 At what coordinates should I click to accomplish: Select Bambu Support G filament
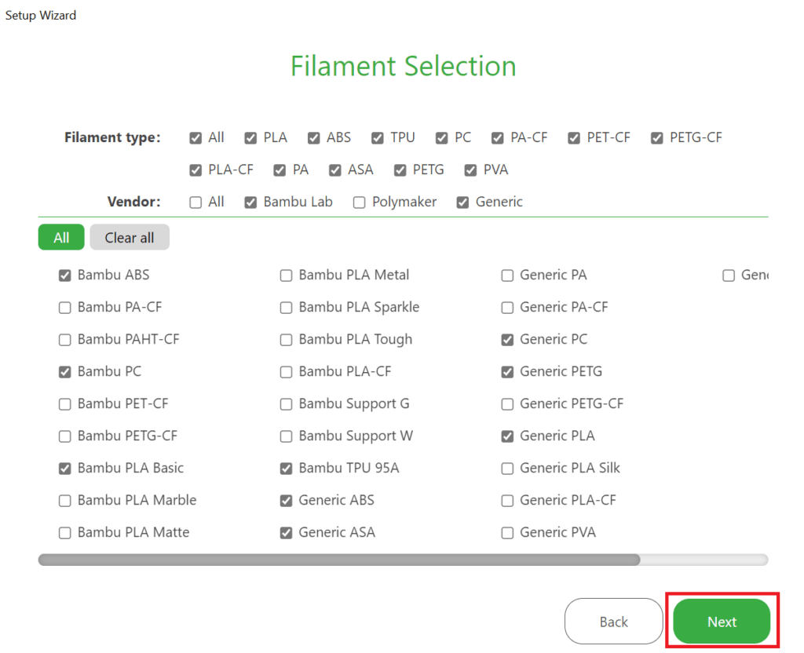click(x=286, y=404)
